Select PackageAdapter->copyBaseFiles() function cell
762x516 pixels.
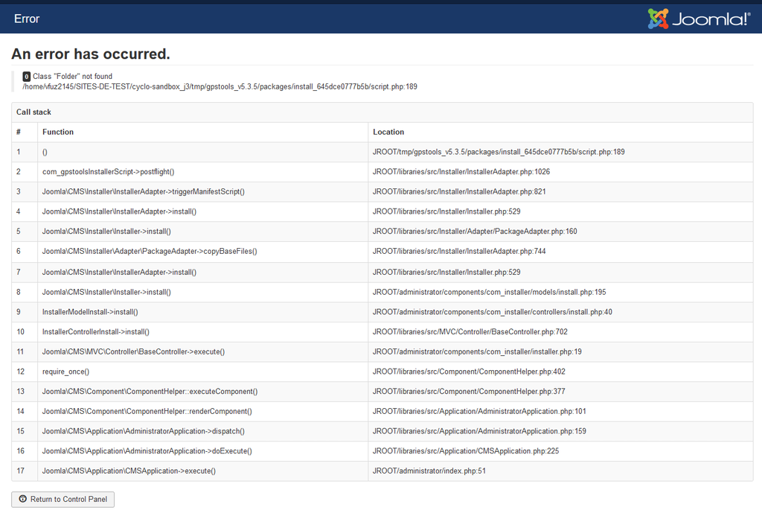coord(150,252)
